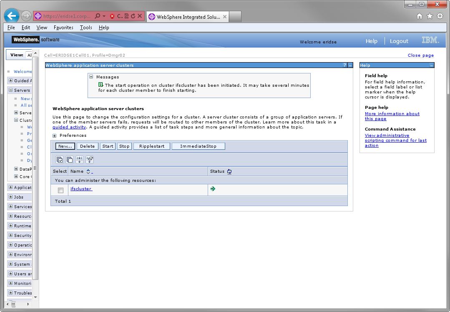
Task: Open the guided activity link
Action: click(69, 127)
